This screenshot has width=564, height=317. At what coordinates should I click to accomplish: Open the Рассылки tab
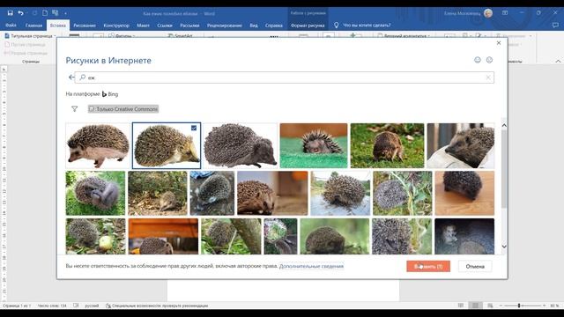click(189, 26)
